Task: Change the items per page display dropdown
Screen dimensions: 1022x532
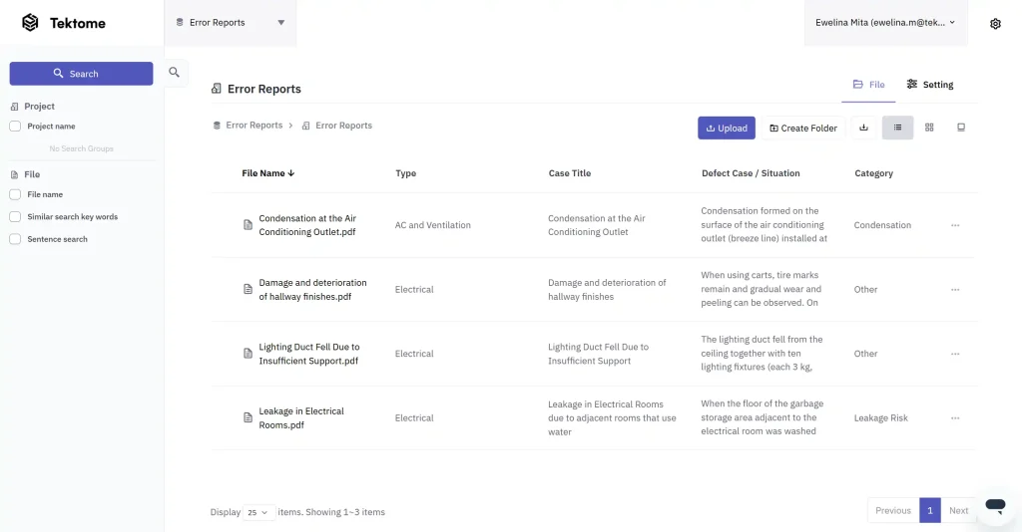Action: 258,512
